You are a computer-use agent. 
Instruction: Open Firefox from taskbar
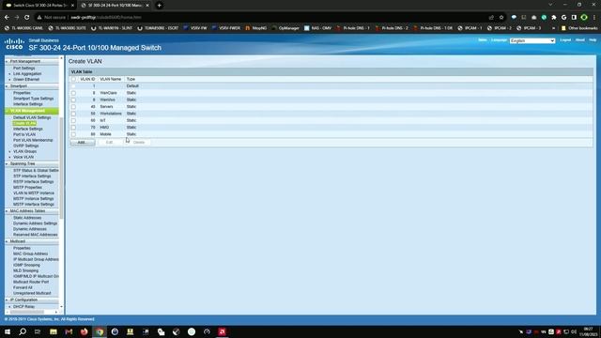[x=84, y=331]
